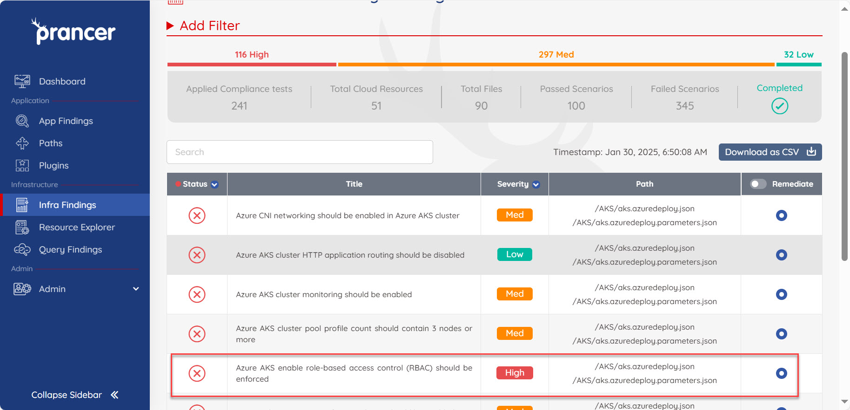Click the High badge for RBAC enforced
This screenshot has height=410, width=850.
(515, 373)
